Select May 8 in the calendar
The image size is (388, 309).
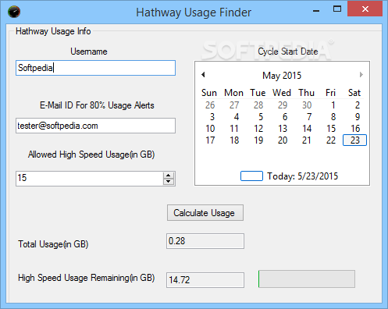pyautogui.click(x=333, y=117)
